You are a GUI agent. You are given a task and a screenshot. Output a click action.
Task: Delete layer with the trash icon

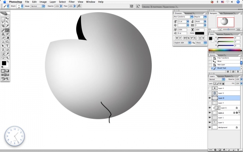(x=238, y=150)
